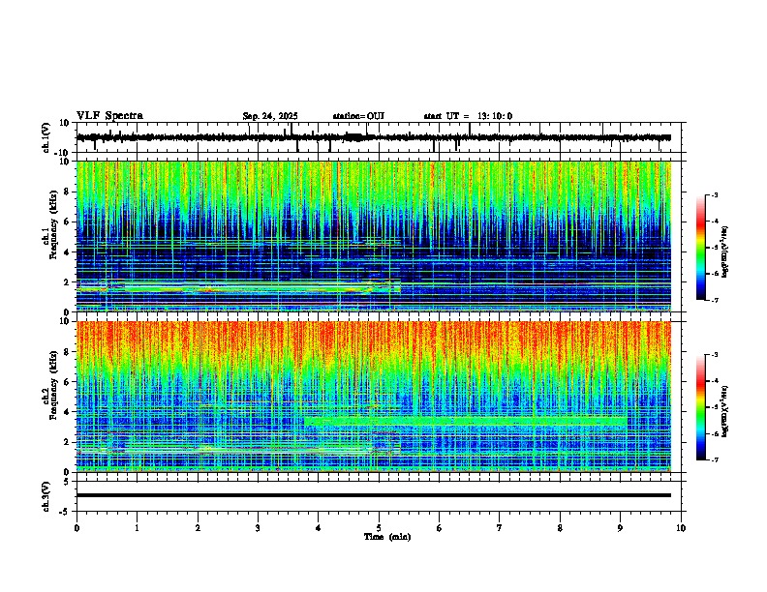Image resolution: width=767 pixels, height=592 pixels.
Task: Click the time axis tick label "0"
Action: [77, 528]
